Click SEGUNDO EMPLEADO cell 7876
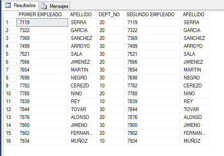The height and width of the screenshot is (156, 224). point(152,117)
